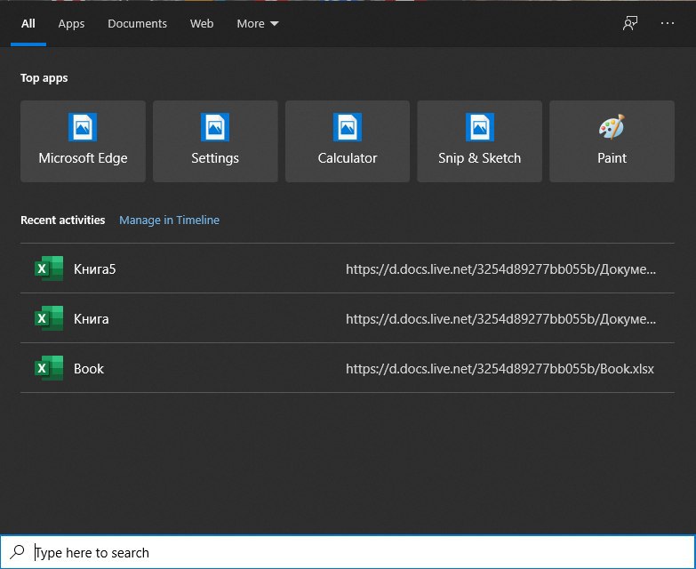
Task: Launch the Paint top app tile
Action: point(612,141)
